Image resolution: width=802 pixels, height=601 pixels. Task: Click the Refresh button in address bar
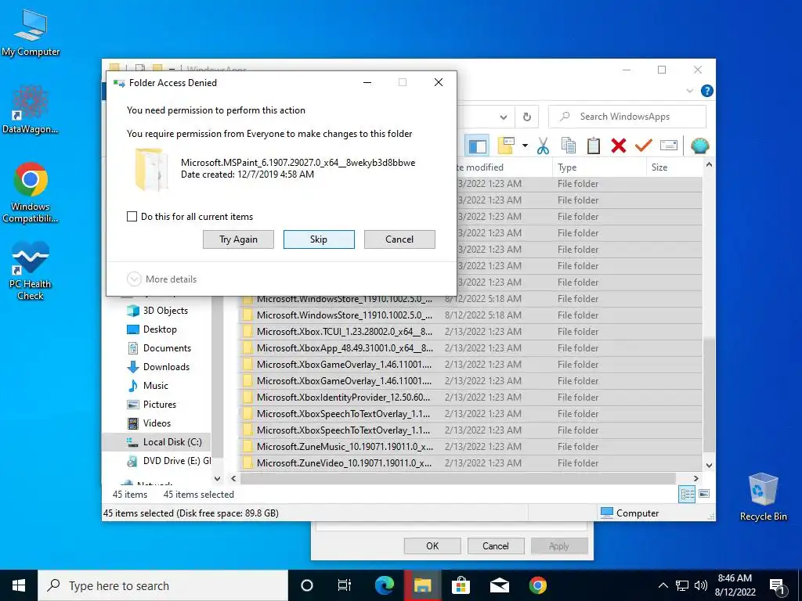(527, 117)
